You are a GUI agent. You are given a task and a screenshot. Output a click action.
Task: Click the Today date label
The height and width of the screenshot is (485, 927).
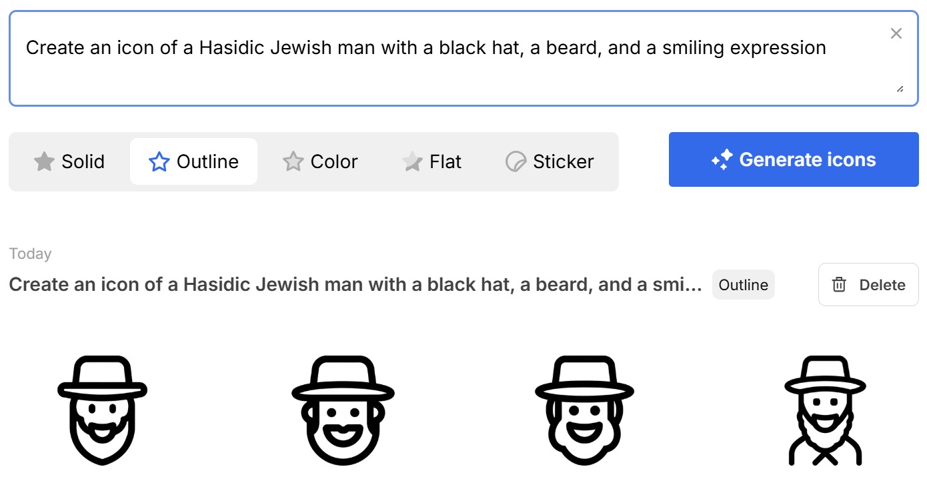(x=30, y=254)
